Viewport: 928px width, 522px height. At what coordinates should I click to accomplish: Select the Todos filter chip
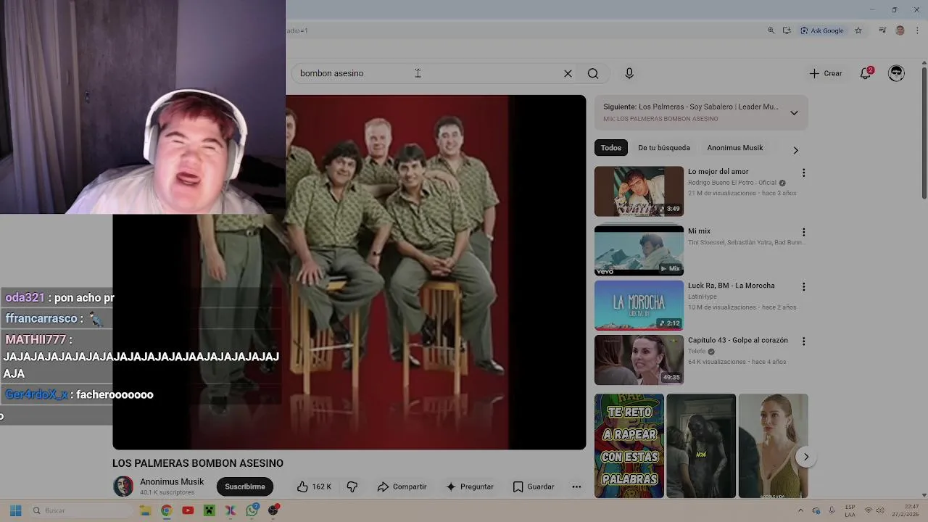tap(611, 148)
